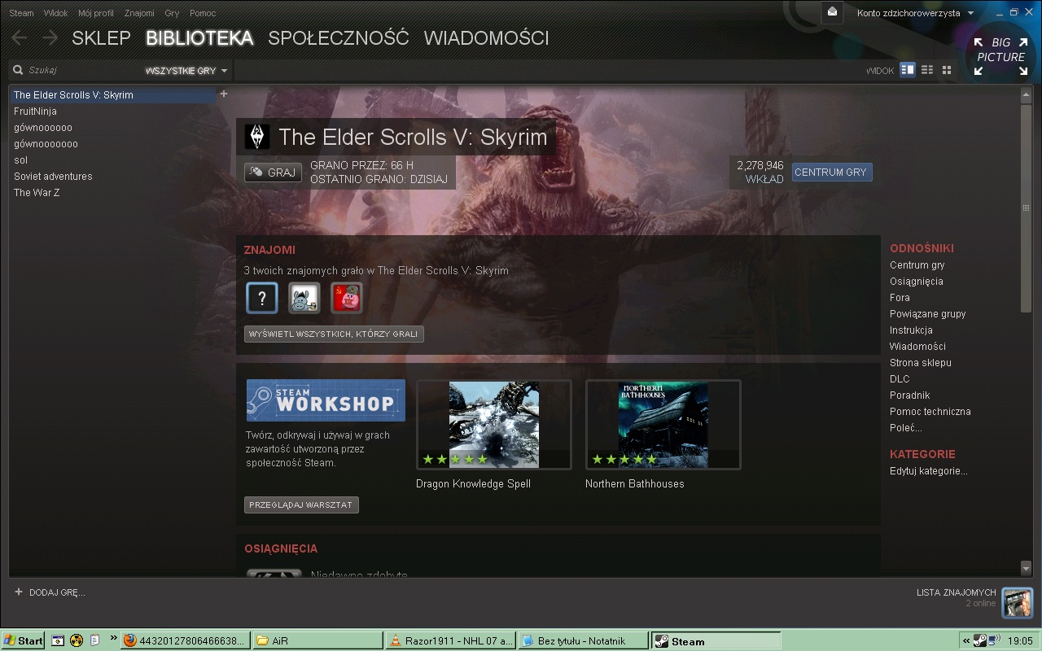The image size is (1042, 651).
Task: Open the DLC link
Action: click(900, 379)
